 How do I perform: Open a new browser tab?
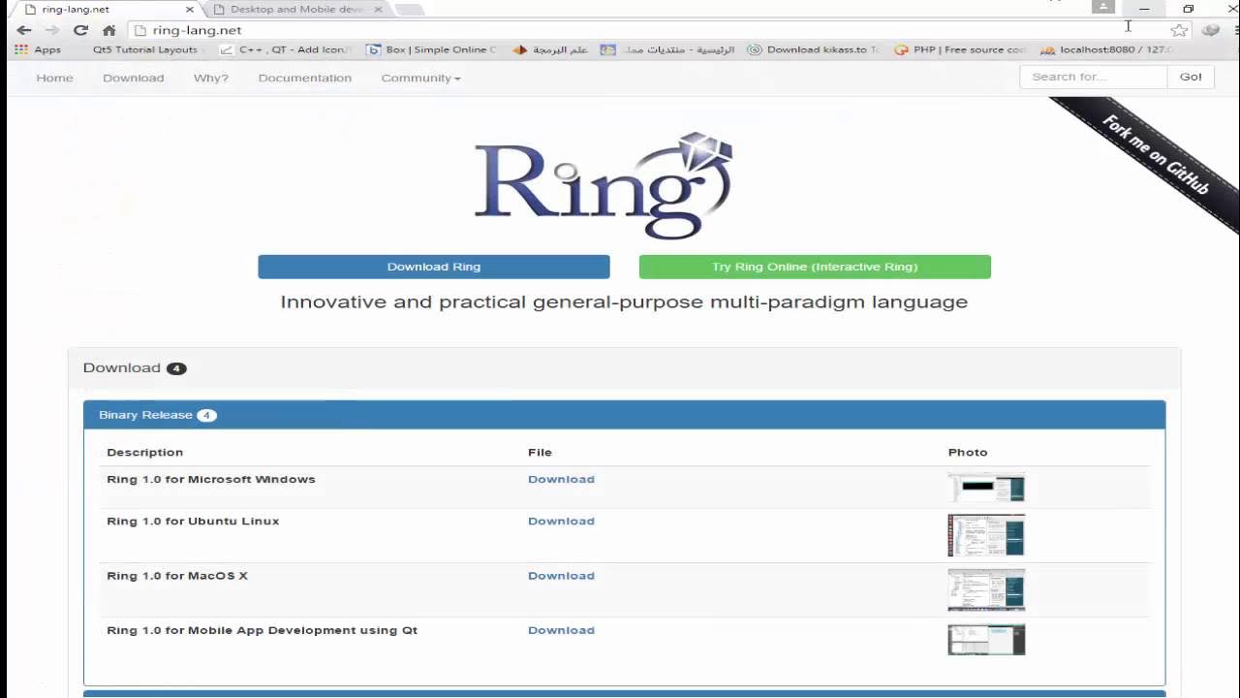click(410, 10)
